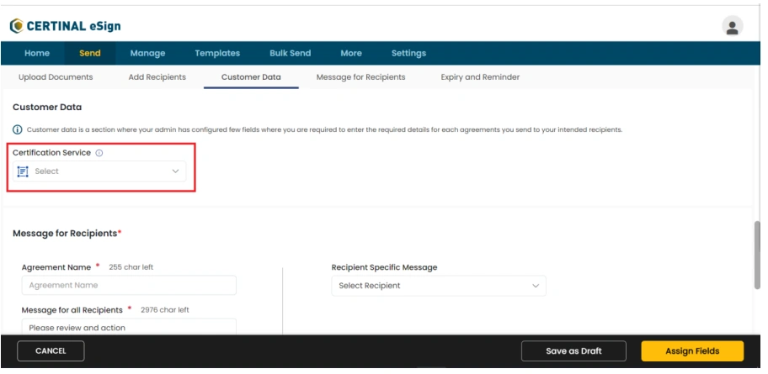Click the Assign Fields button
768x374 pixels.
(692, 351)
